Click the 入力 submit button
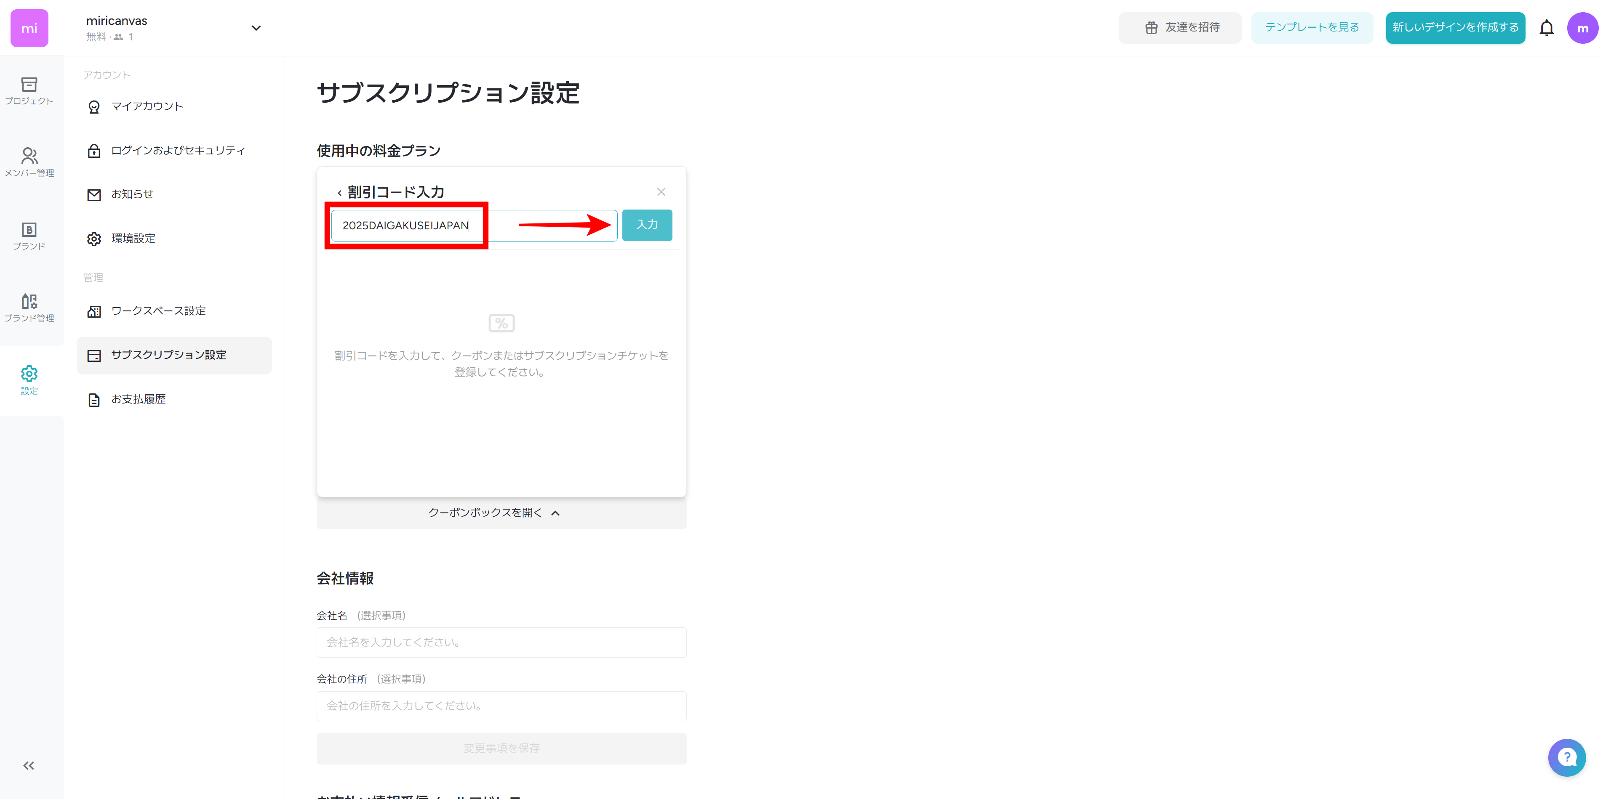The width and height of the screenshot is (1603, 799). pos(647,225)
